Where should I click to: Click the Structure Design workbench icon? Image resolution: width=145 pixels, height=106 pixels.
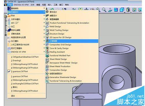[47, 34]
